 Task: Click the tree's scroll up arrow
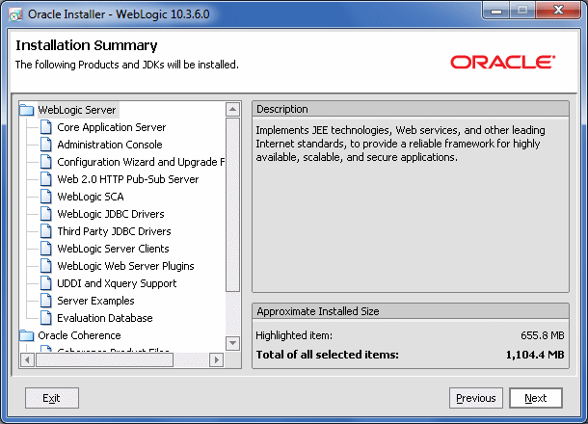pyautogui.click(x=233, y=110)
